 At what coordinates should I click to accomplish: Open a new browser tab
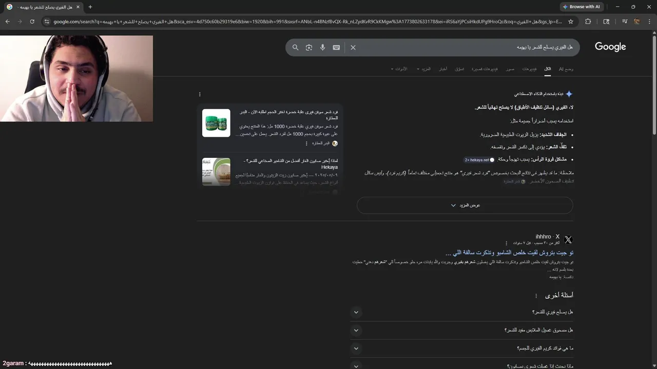[x=90, y=7]
